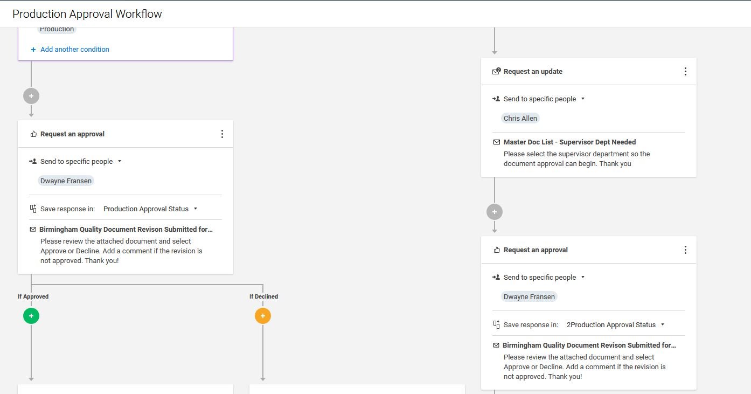Click Request an approval title in left card
751x394 pixels.
72,134
